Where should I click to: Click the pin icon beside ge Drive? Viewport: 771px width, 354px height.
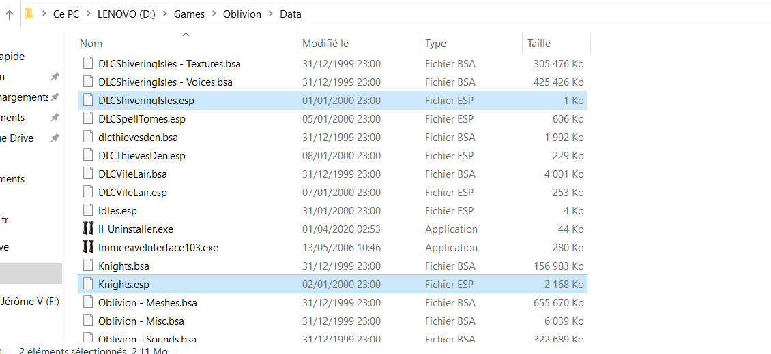coord(55,138)
